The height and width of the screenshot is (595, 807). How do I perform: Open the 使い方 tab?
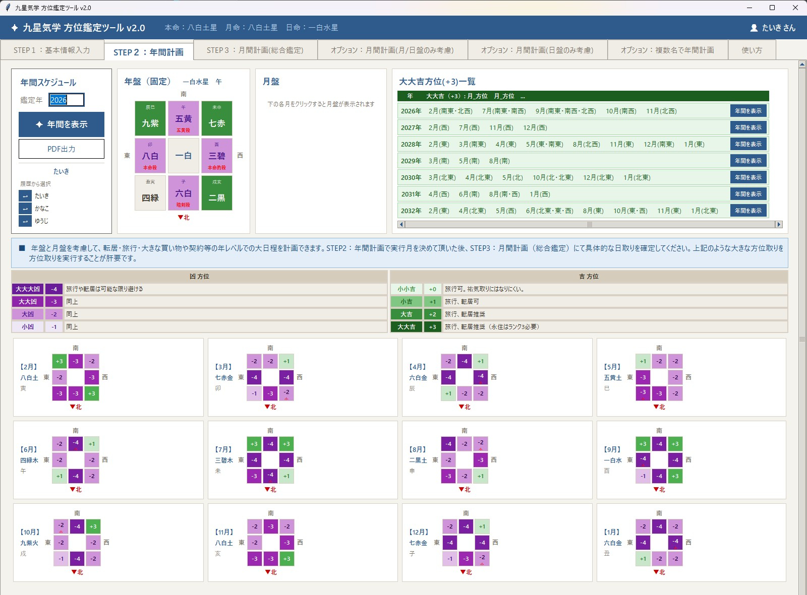pyautogui.click(x=752, y=50)
